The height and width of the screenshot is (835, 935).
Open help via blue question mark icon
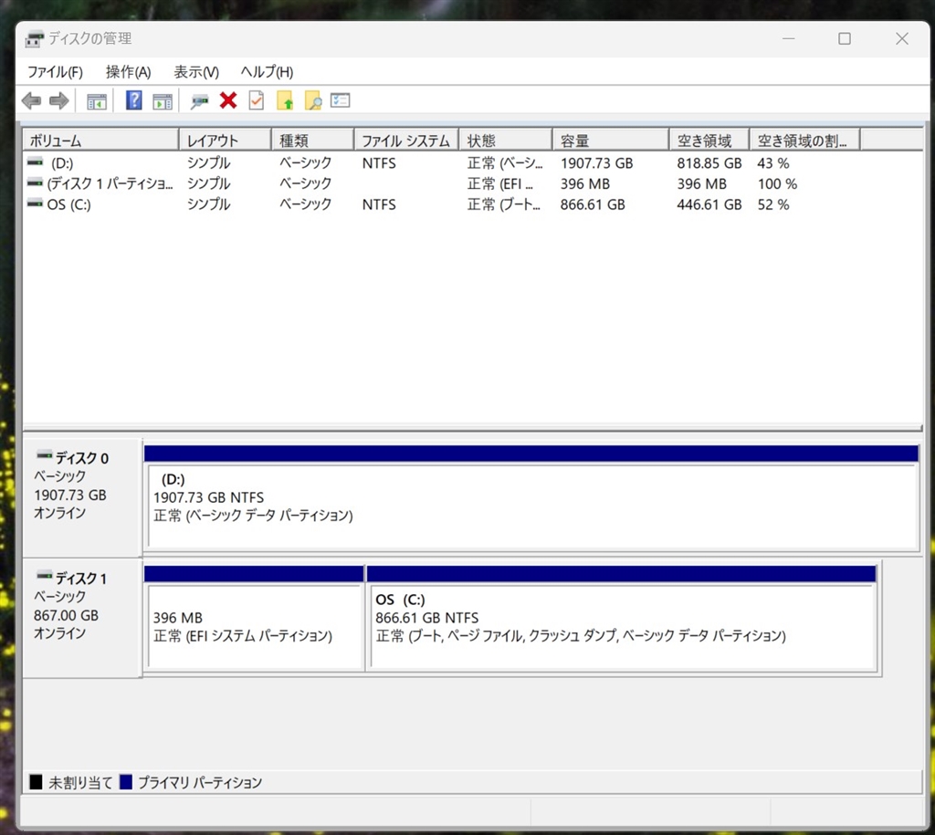tap(134, 101)
